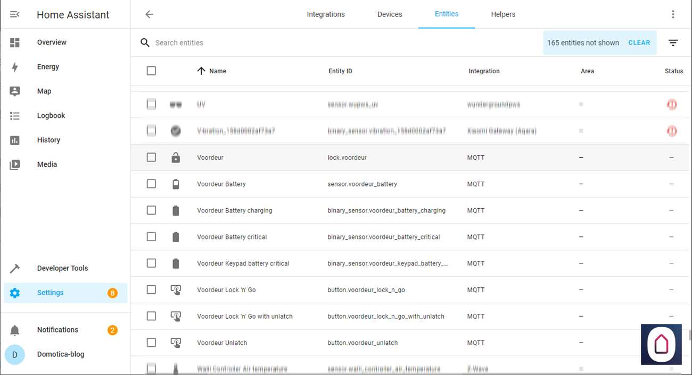Open the Developer Tools hammer icon
Image resolution: width=692 pixels, height=375 pixels.
(15, 268)
